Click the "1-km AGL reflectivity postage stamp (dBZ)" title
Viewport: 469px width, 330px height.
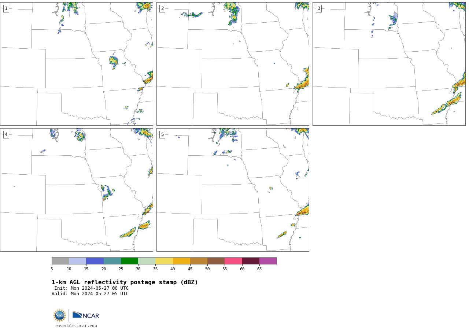[125, 282]
